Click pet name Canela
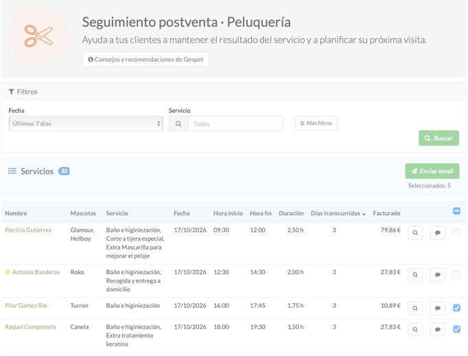 (x=80, y=327)
